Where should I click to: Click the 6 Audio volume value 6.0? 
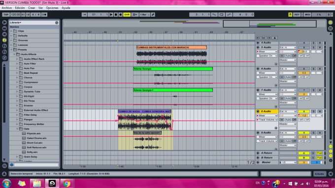click(304, 73)
